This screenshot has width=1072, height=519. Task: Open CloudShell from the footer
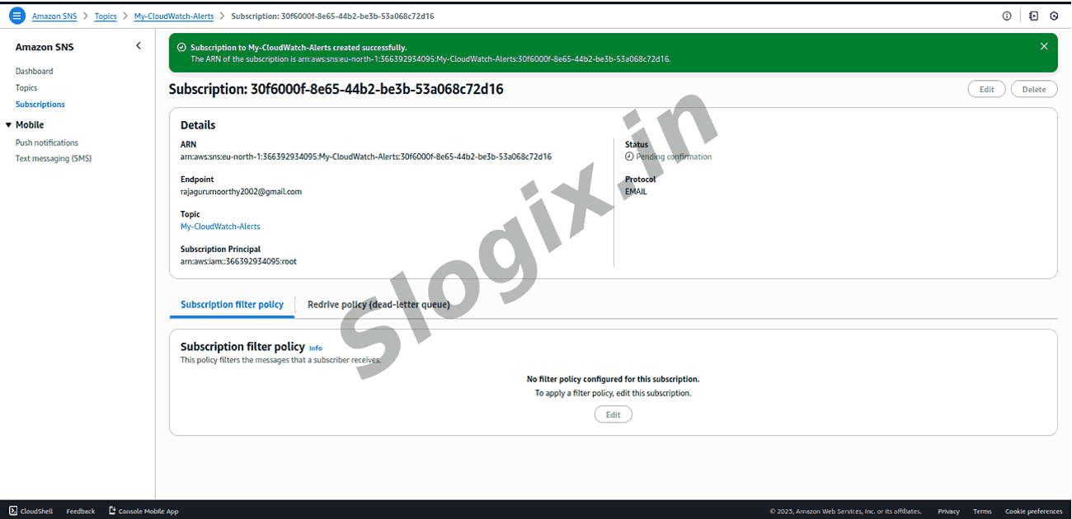(31, 512)
